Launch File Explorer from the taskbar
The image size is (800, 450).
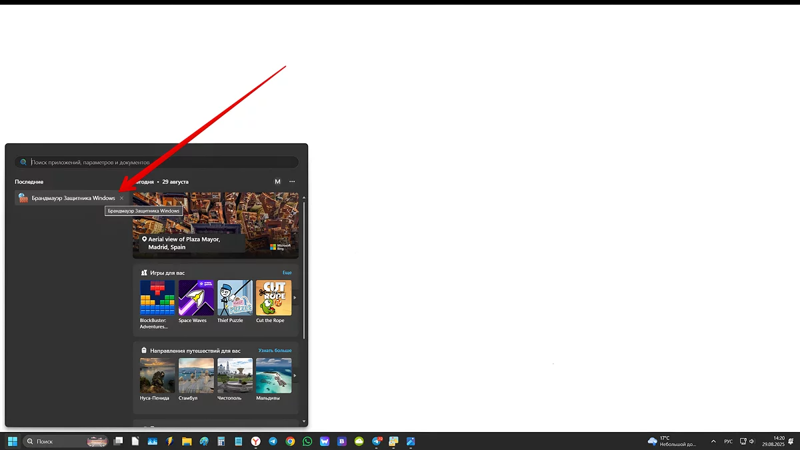tap(187, 441)
